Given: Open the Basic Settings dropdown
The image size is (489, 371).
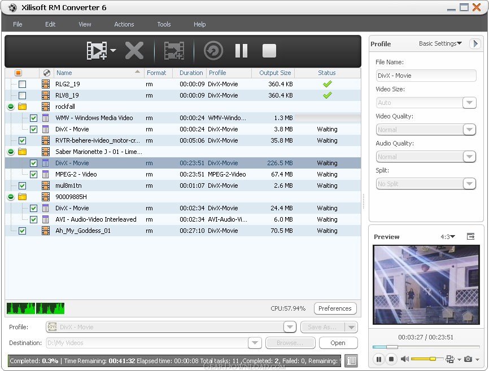Looking at the screenshot, I should pos(440,43).
